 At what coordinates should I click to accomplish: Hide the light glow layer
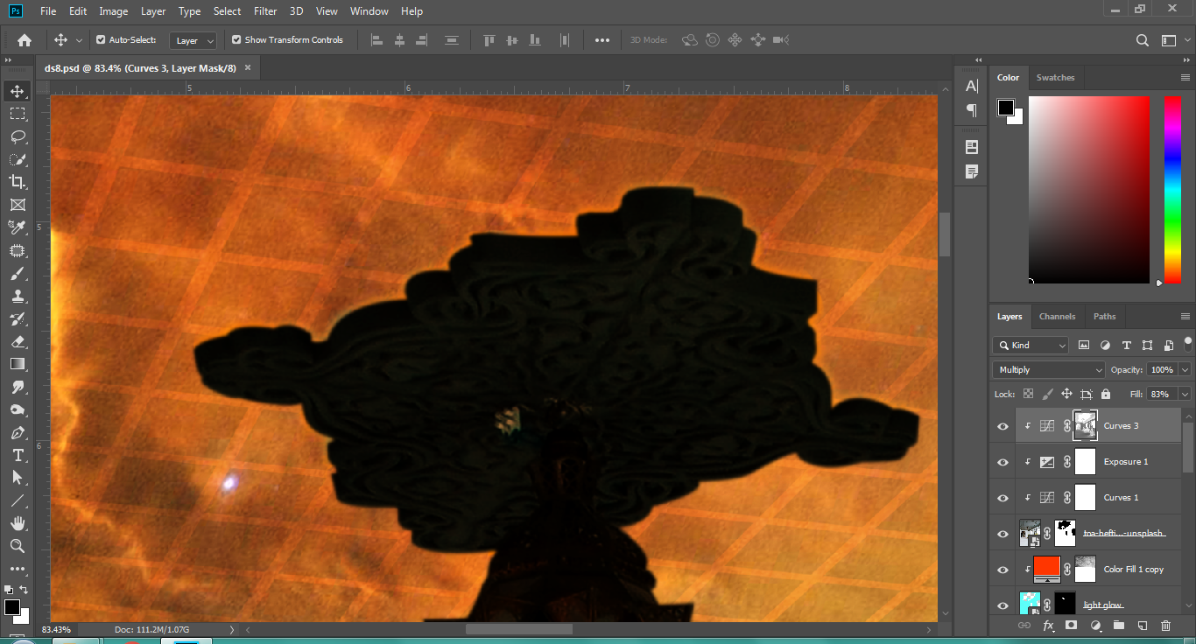click(1003, 605)
